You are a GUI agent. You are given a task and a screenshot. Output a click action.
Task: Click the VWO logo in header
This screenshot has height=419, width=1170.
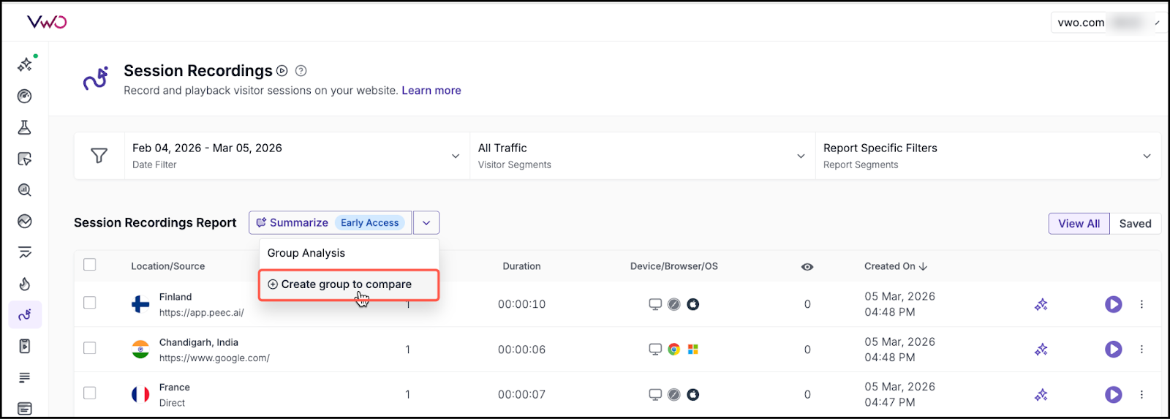tap(47, 22)
